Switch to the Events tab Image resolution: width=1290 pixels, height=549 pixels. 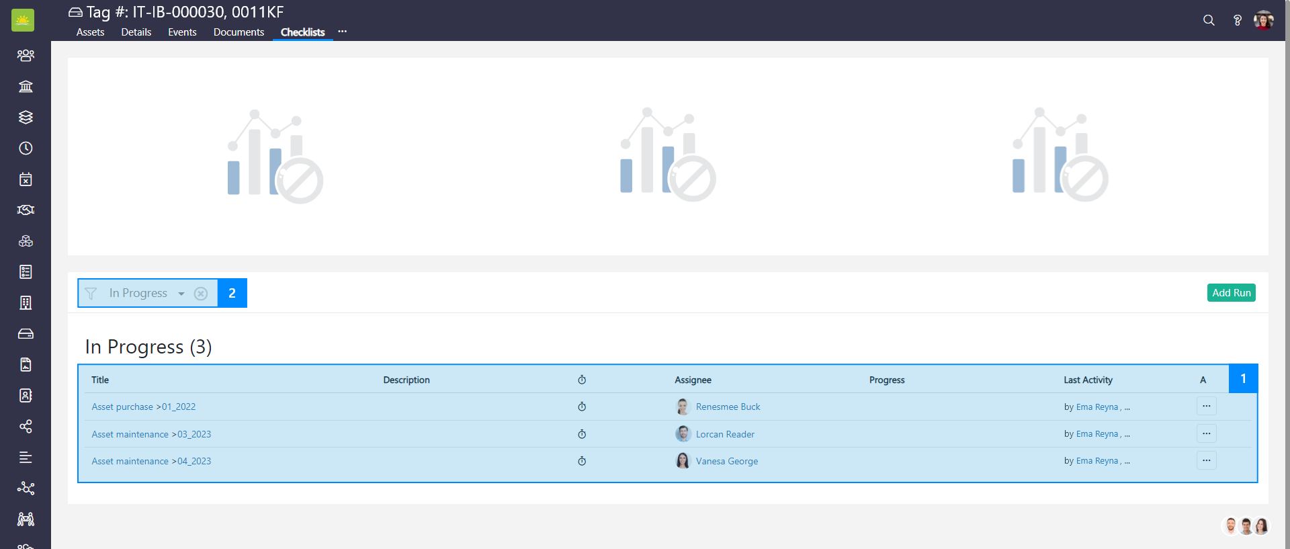[x=182, y=32]
